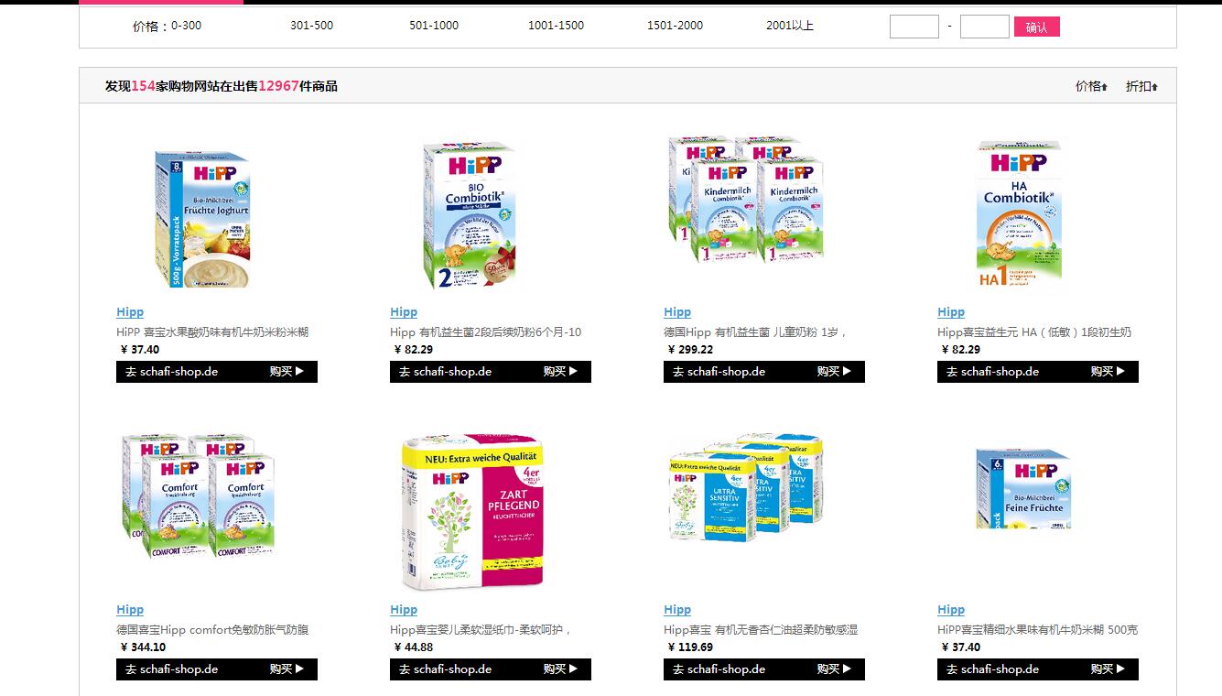Open the Zart Pflegend wipes image
This screenshot has width=1222, height=696.
pos(472,512)
